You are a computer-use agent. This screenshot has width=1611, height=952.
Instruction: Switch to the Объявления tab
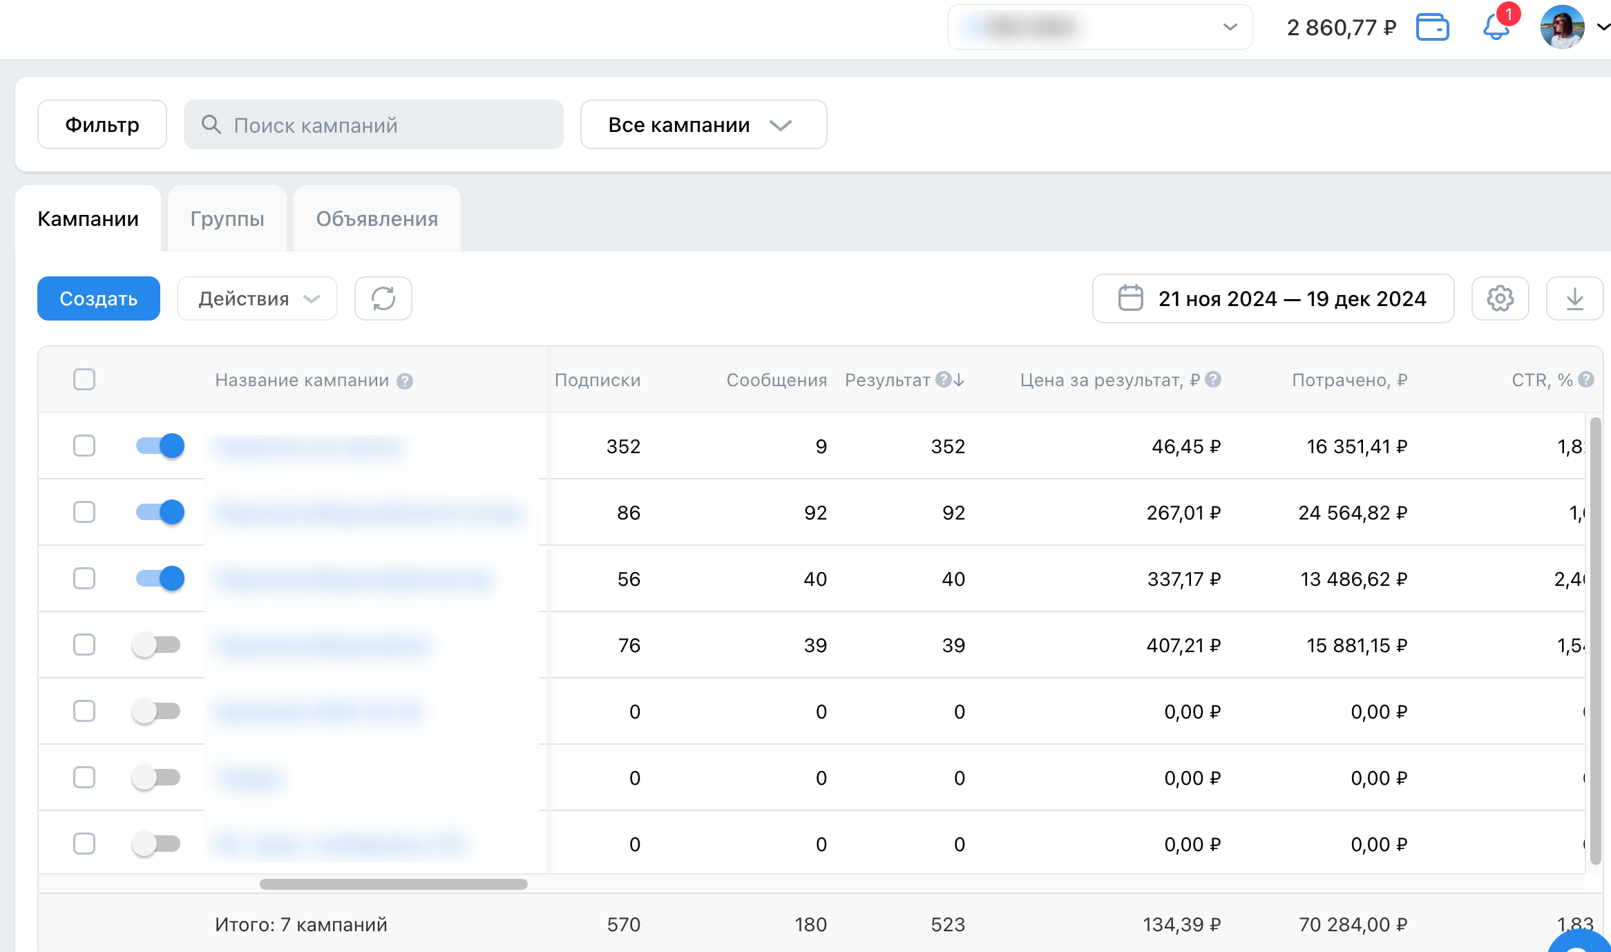tap(377, 219)
